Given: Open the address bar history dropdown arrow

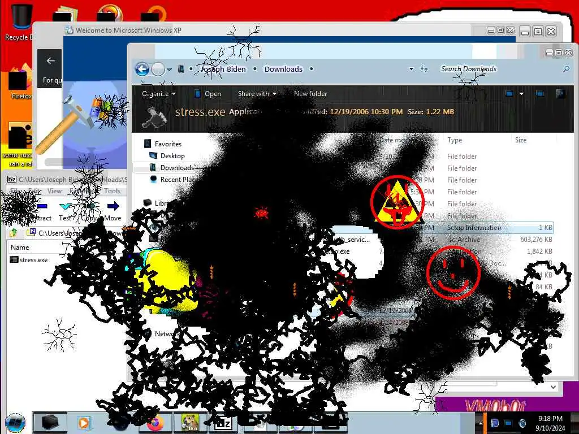Looking at the screenshot, I should point(411,69).
